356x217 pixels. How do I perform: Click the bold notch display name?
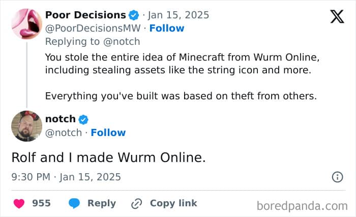click(x=60, y=119)
